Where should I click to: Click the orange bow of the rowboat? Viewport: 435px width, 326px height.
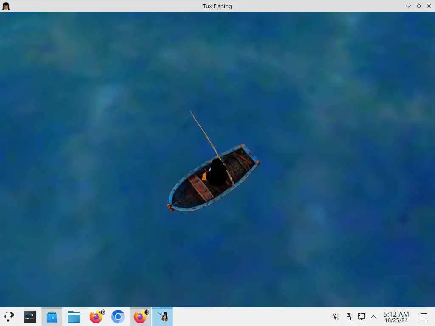[170, 207]
